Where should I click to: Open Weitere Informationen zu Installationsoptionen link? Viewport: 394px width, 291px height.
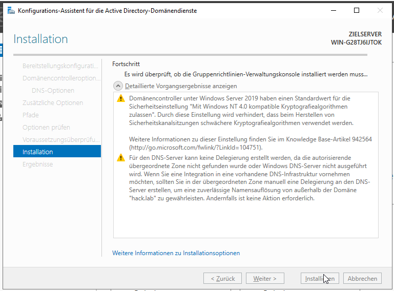tap(176, 253)
